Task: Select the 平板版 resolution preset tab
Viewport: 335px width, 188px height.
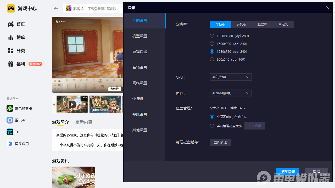Action: pos(220,24)
